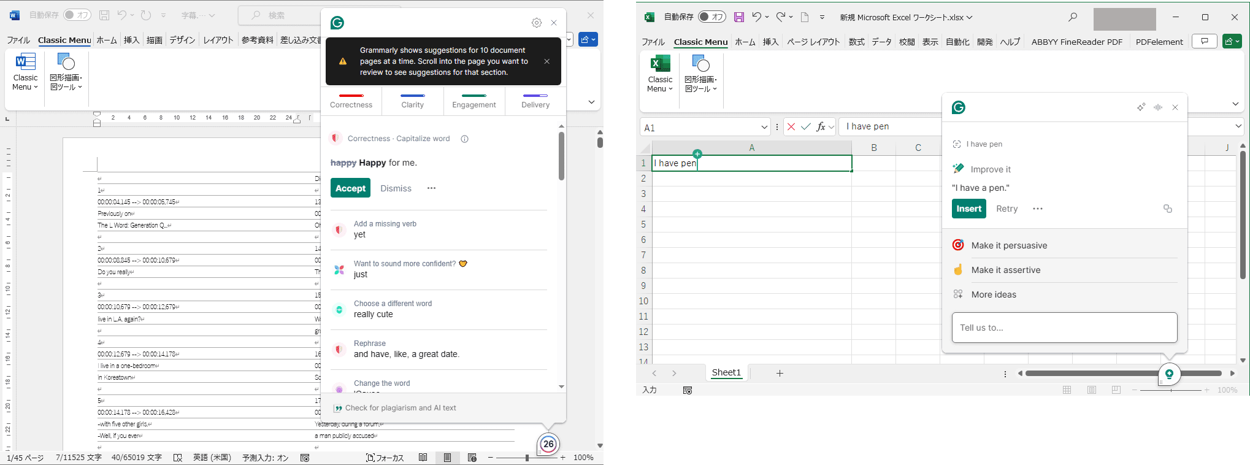Click Excel horizontal scrollbar

coord(1124,373)
